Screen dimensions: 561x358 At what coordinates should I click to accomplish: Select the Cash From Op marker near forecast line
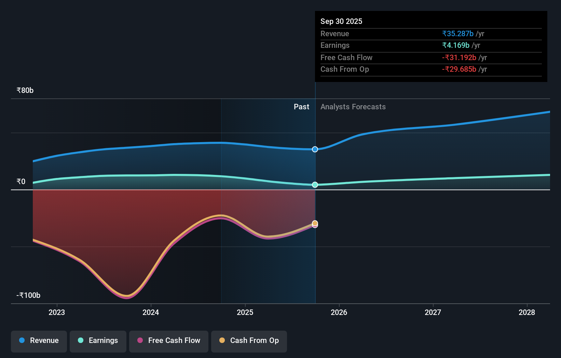(315, 223)
